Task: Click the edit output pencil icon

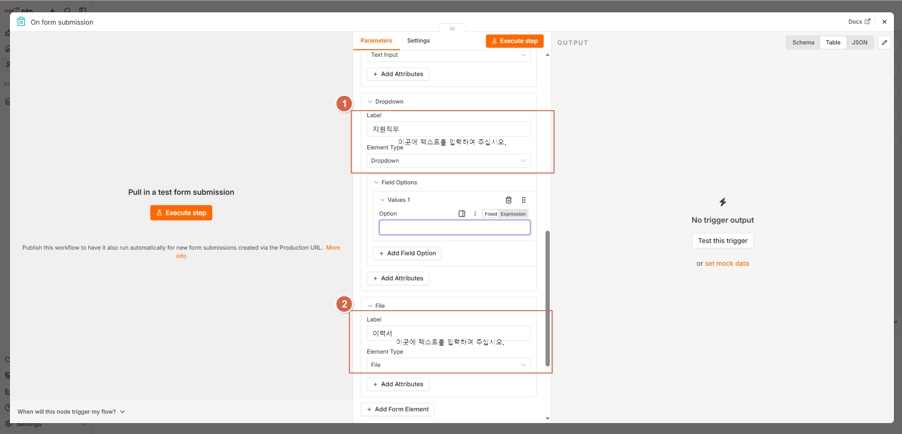Action: pyautogui.click(x=885, y=43)
